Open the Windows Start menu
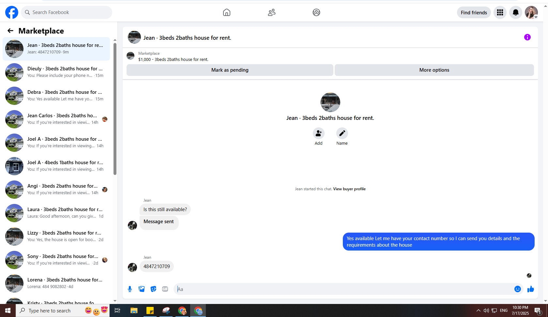The width and height of the screenshot is (548, 317). click(x=8, y=310)
